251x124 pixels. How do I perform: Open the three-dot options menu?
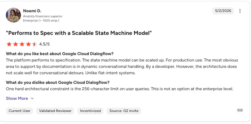(x=240, y=11)
